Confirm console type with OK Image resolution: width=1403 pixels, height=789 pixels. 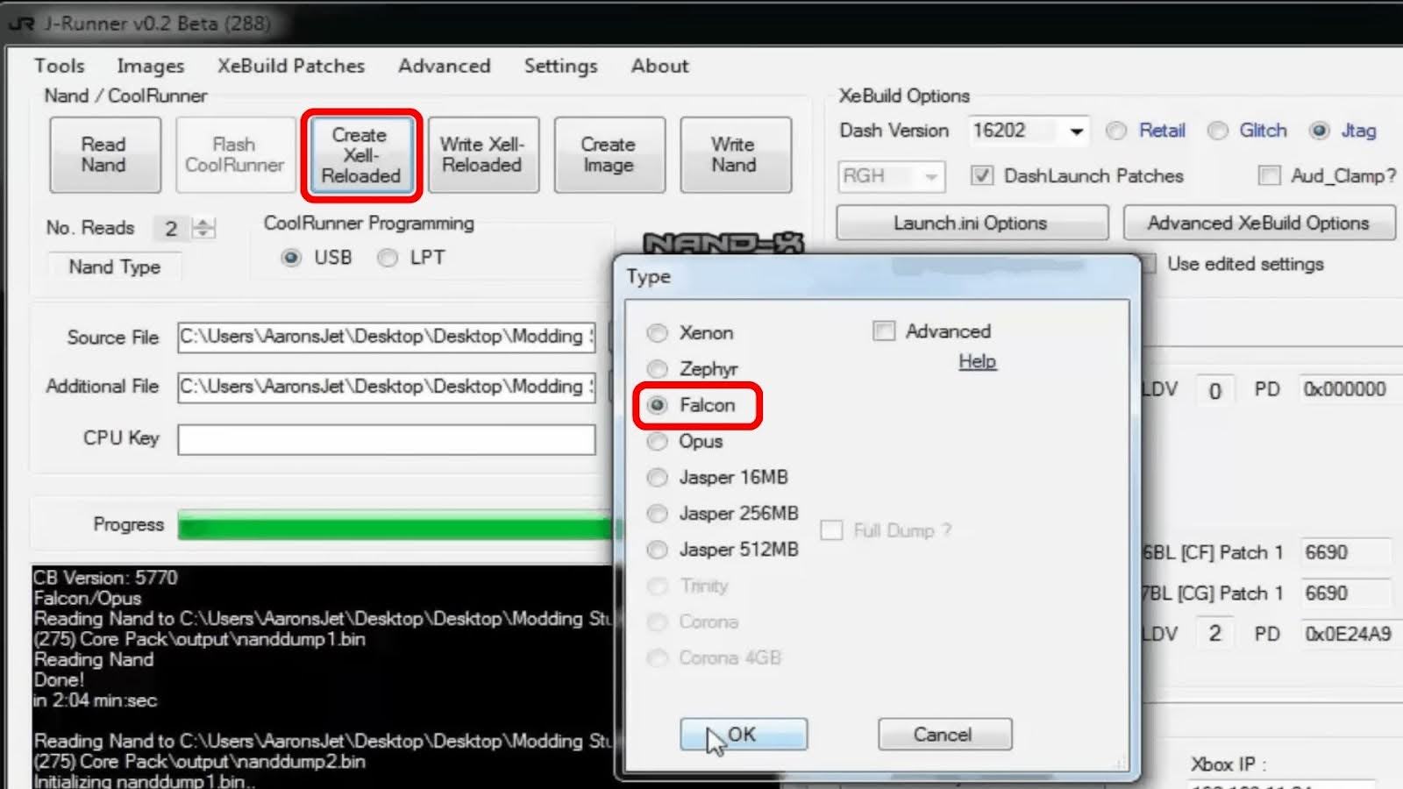pos(742,734)
